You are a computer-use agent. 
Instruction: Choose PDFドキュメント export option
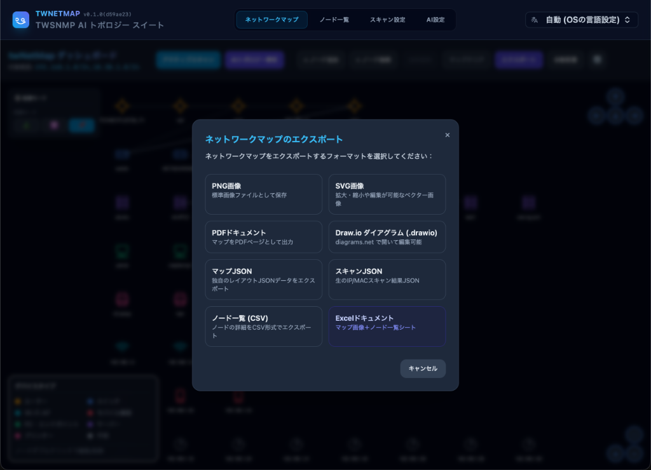click(264, 237)
